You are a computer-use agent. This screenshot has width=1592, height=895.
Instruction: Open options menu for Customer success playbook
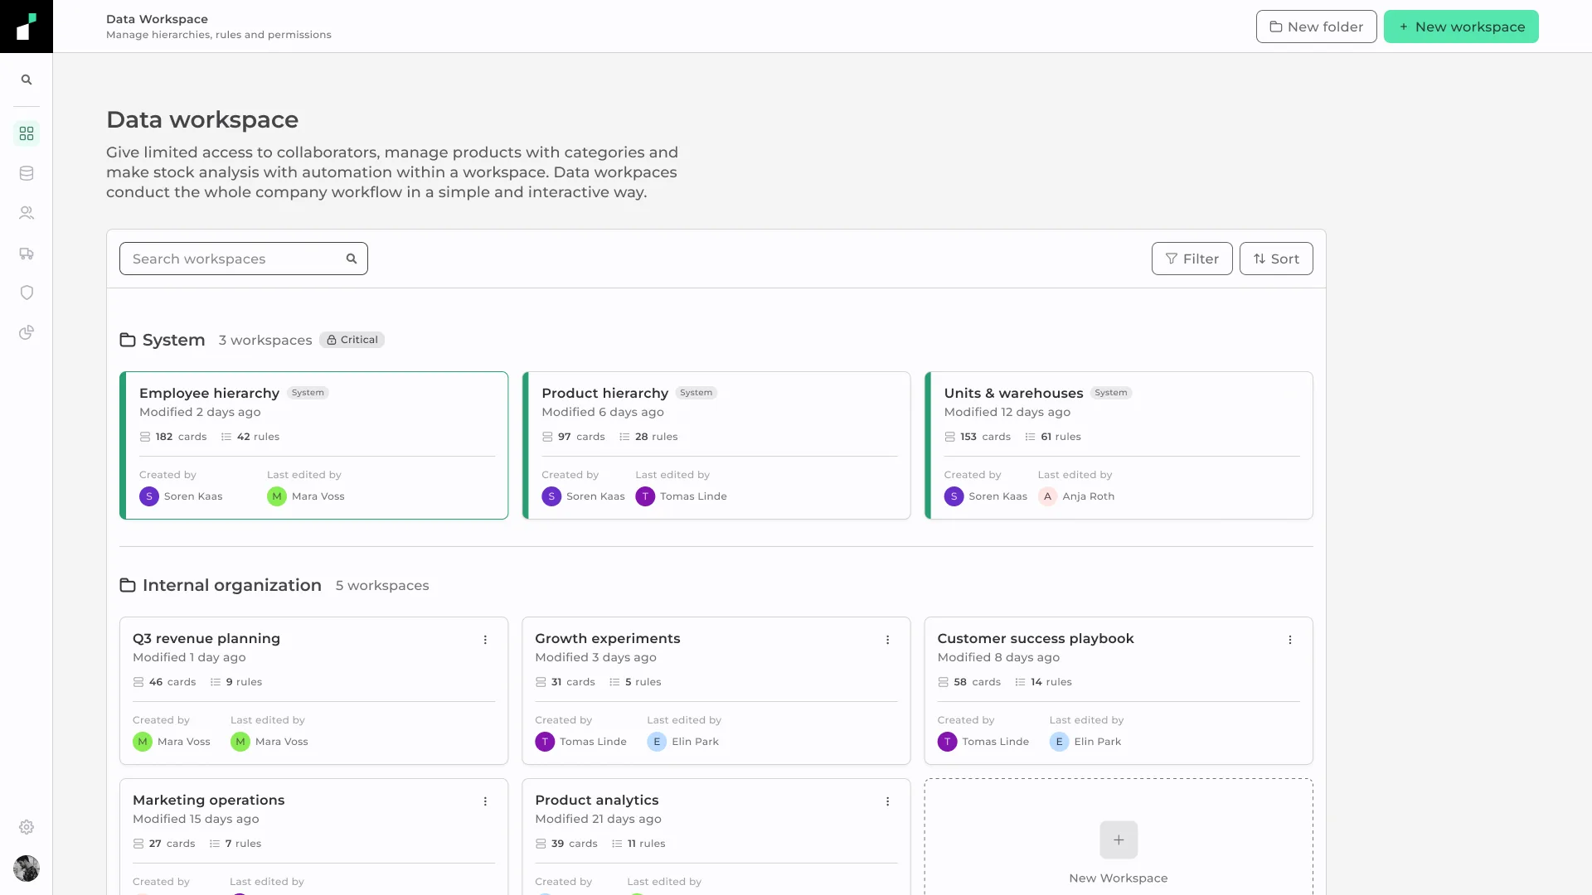pyautogui.click(x=1289, y=640)
